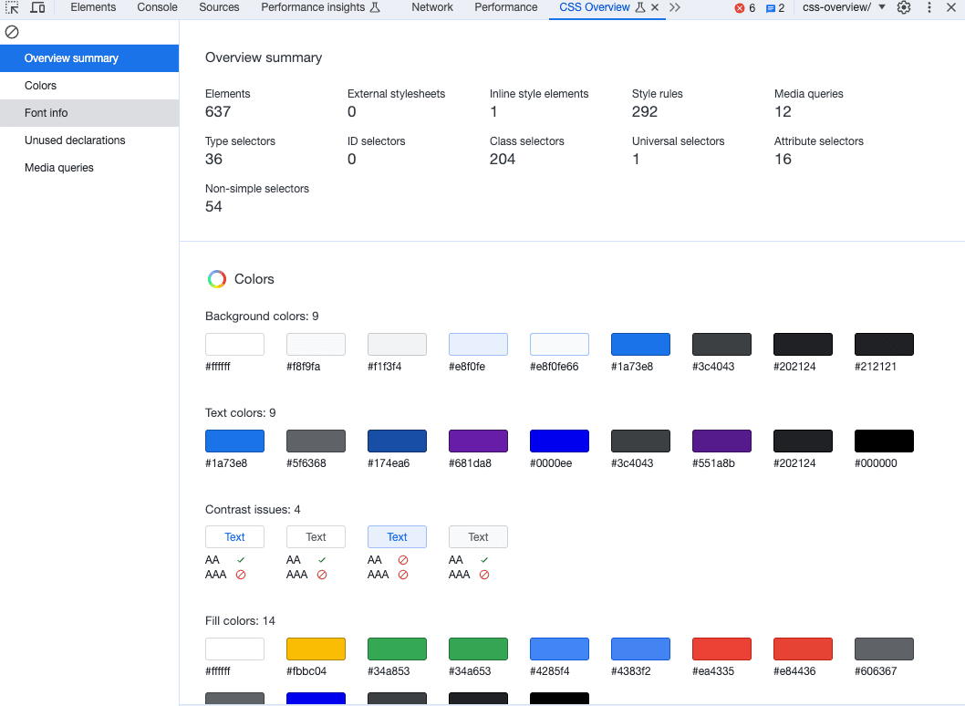This screenshot has width=965, height=706.
Task: Show more tabs with double chevron
Action: [675, 7]
